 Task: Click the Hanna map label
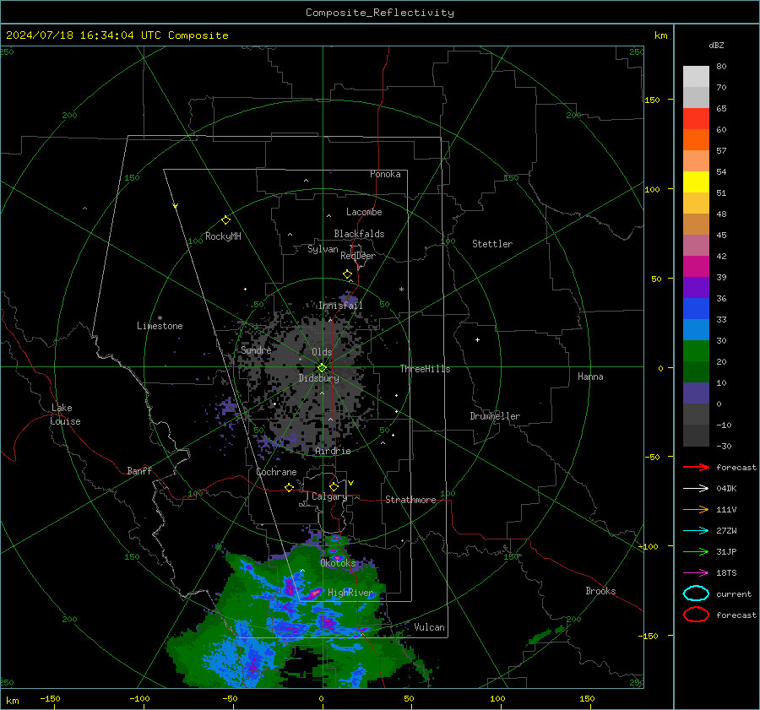(x=590, y=377)
